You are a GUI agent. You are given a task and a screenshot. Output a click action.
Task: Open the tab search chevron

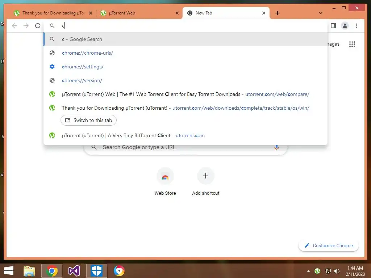pyautogui.click(x=320, y=13)
